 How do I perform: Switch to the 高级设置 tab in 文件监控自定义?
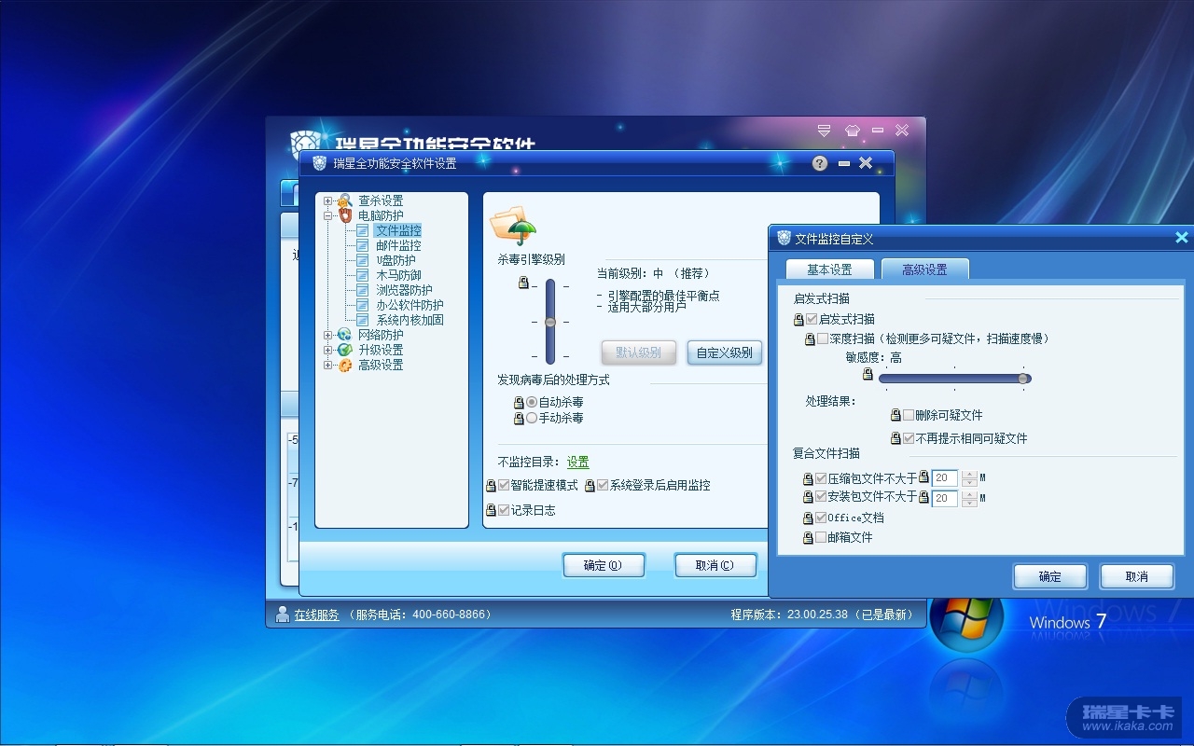[x=924, y=269]
